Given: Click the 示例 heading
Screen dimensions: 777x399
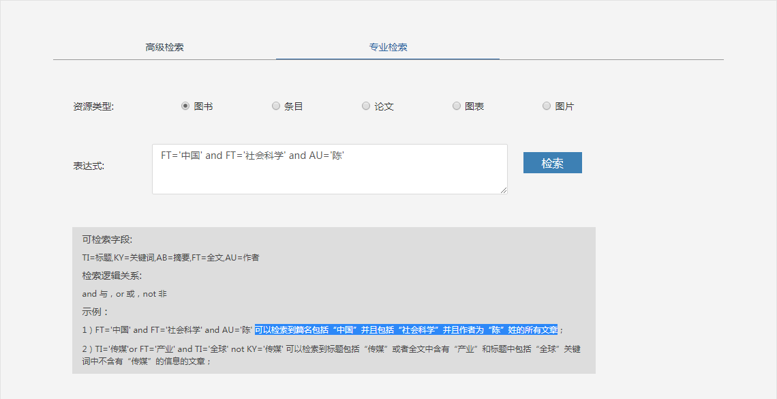Looking at the screenshot, I should pyautogui.click(x=95, y=312).
